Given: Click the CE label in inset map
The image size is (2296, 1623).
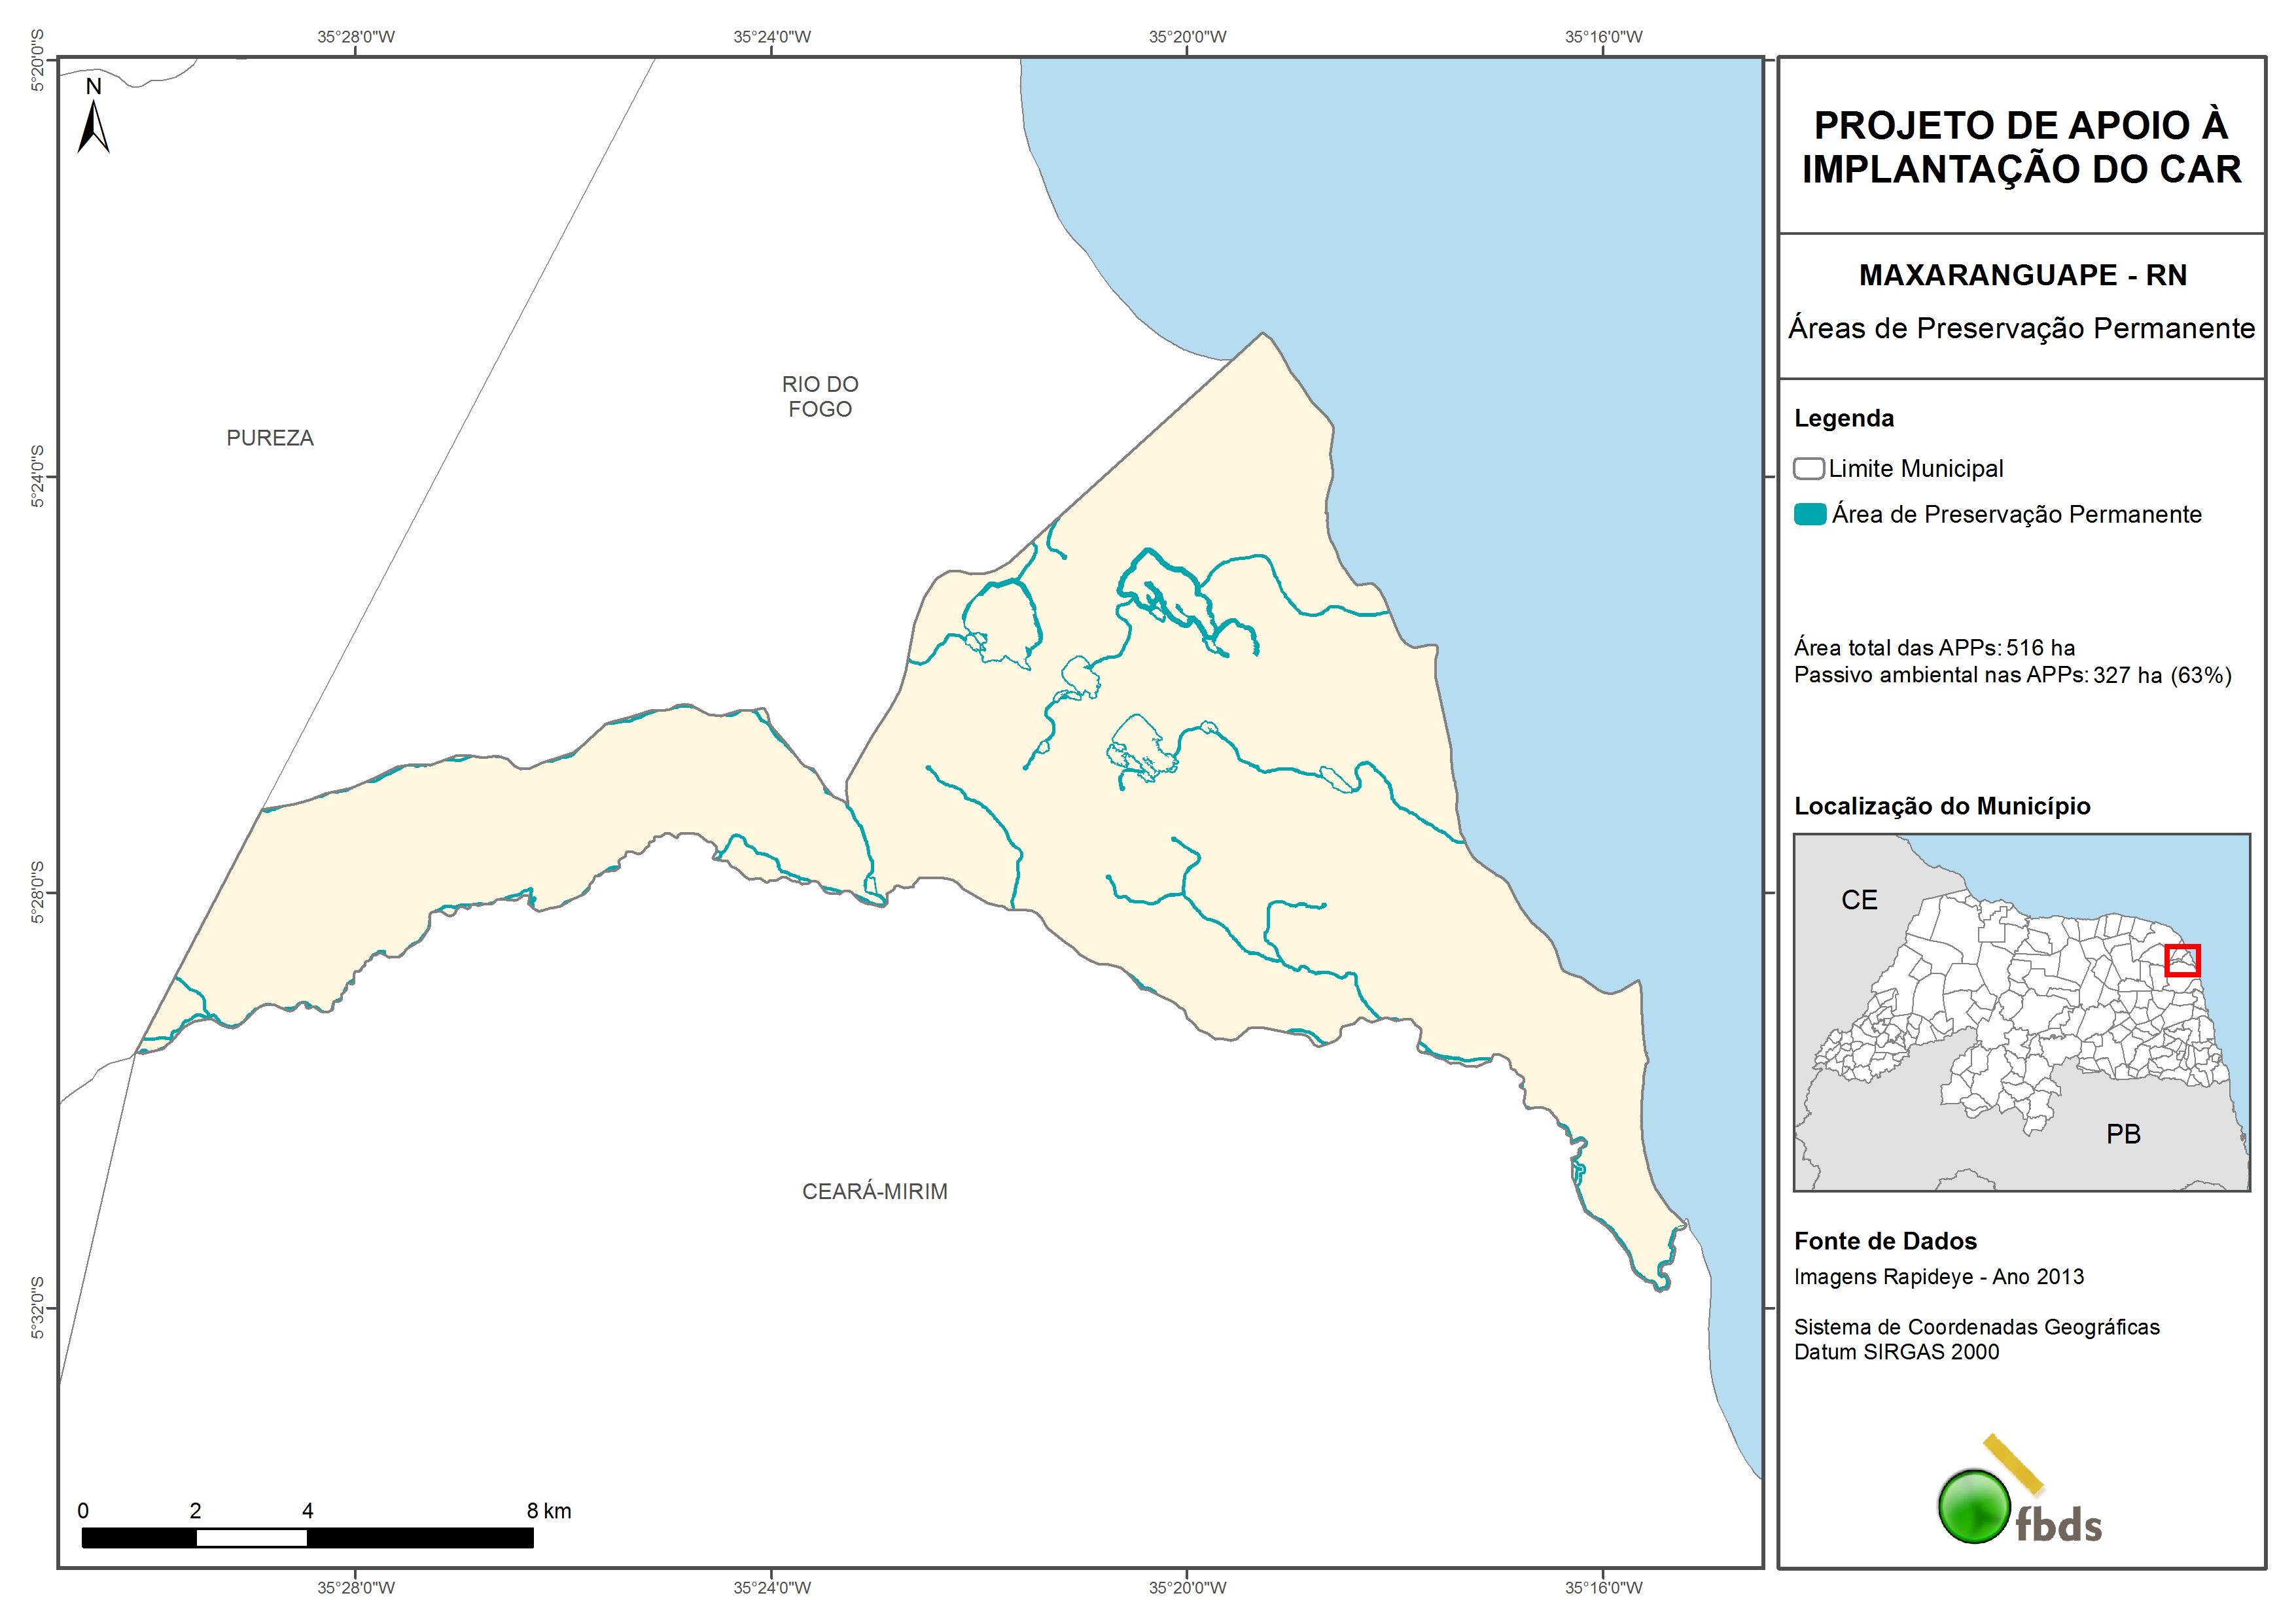Looking at the screenshot, I should click(x=1859, y=900).
